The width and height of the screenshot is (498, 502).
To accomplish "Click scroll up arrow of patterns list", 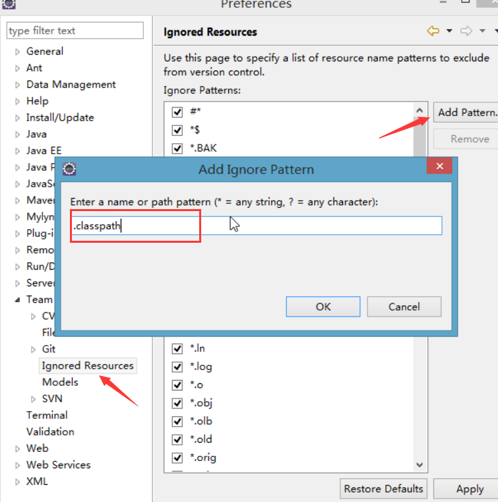I will (x=420, y=111).
